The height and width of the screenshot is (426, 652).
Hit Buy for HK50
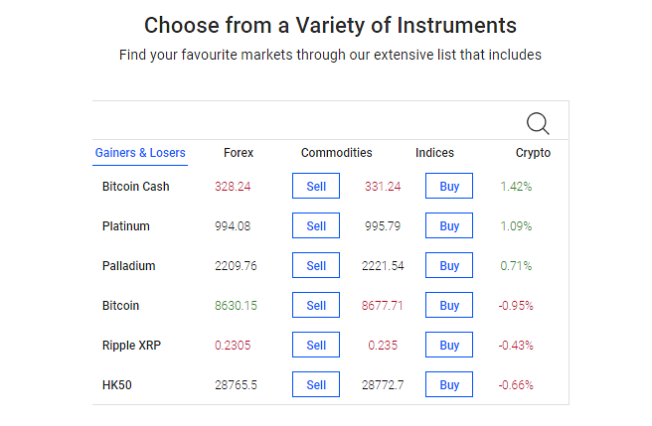point(449,384)
